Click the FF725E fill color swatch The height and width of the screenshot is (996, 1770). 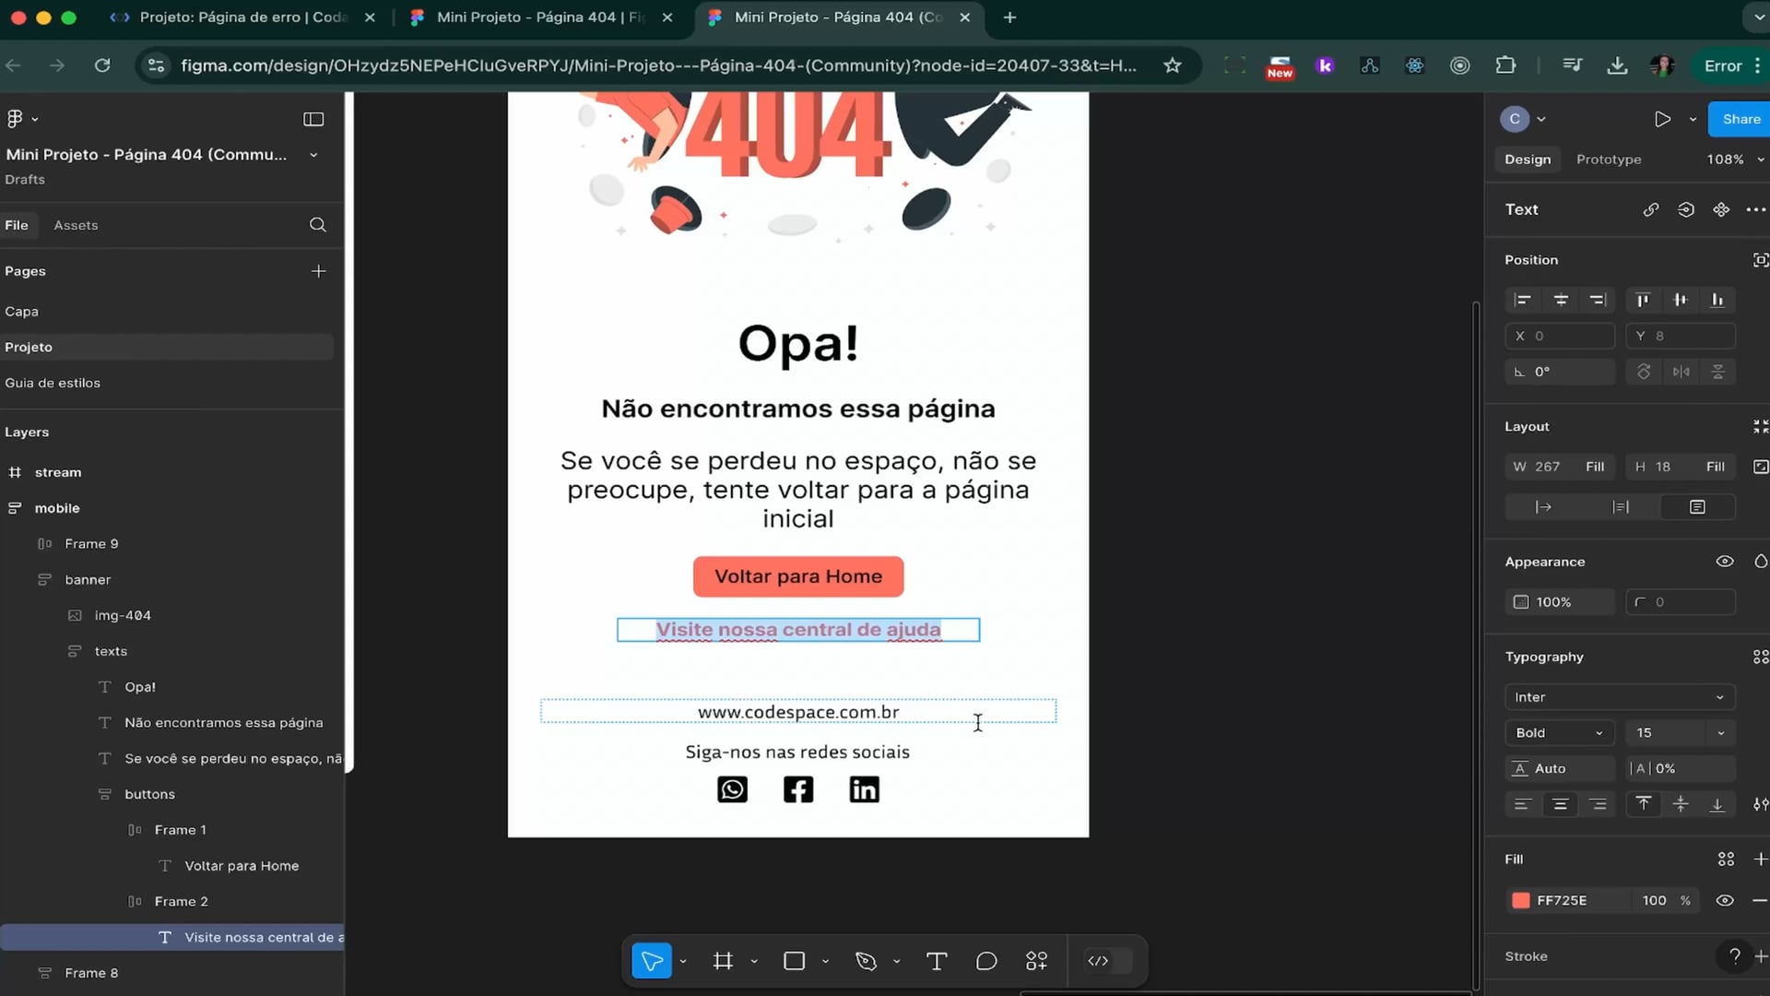1521,900
